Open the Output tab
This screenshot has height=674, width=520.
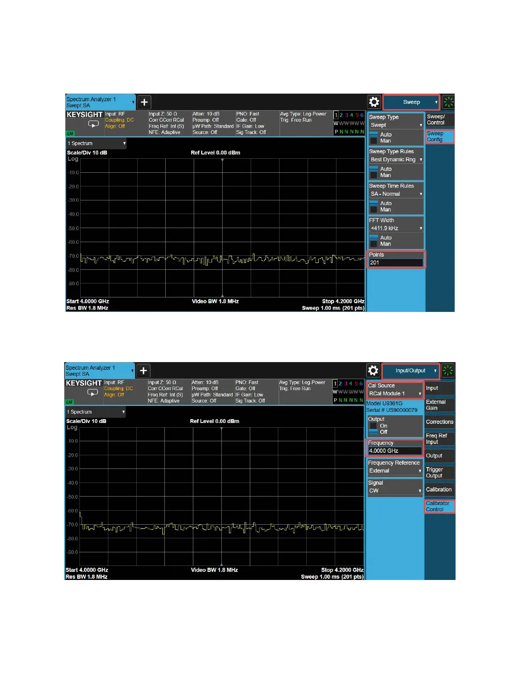click(x=439, y=456)
